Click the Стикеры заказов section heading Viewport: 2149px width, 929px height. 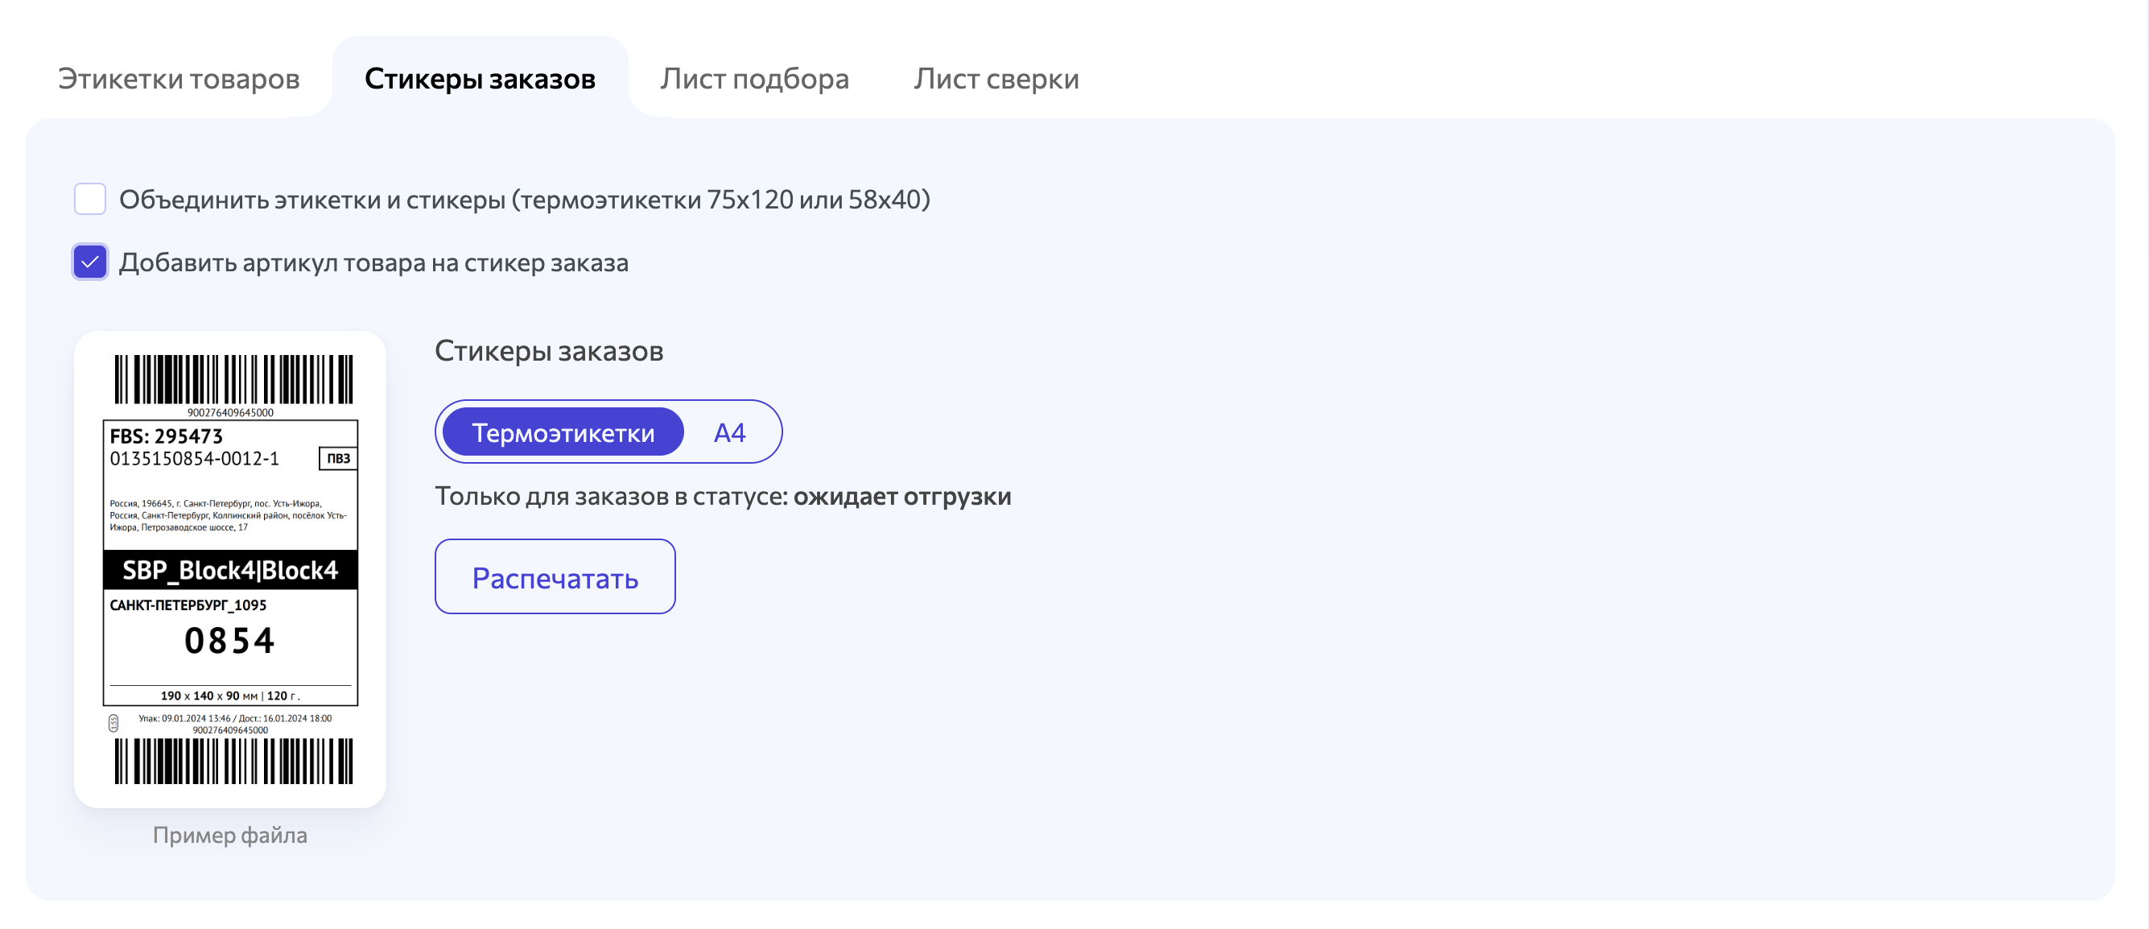(549, 350)
